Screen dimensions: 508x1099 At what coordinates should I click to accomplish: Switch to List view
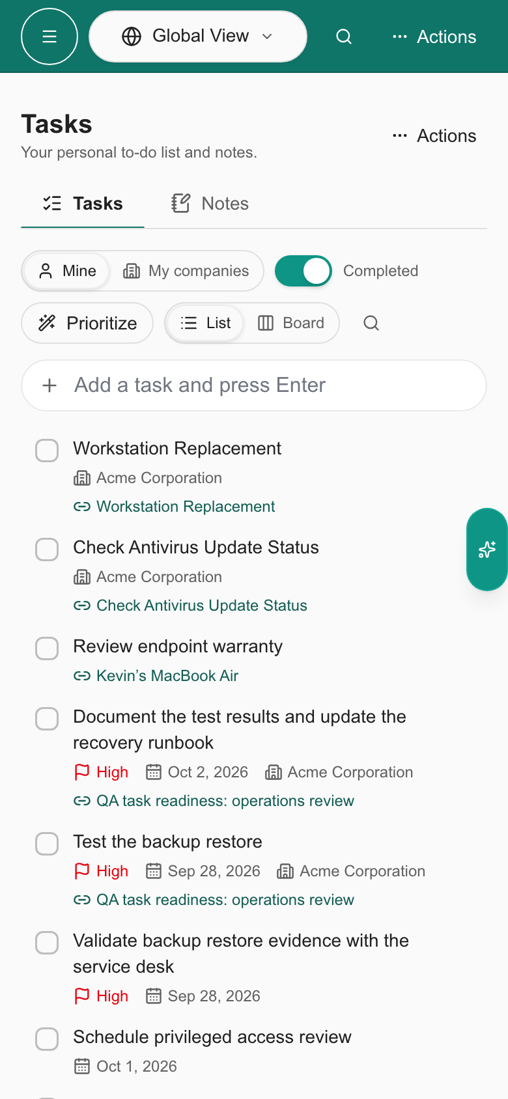tap(206, 323)
